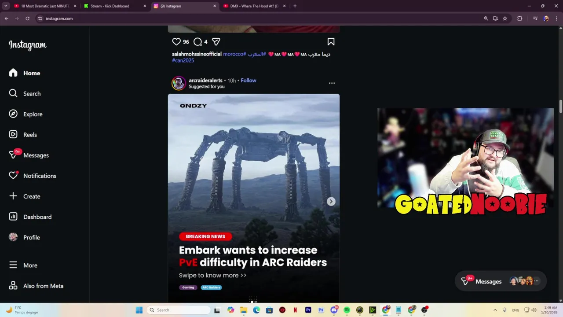
Task: Save the salahmohssineofficial post with the bookmark
Action: click(331, 42)
